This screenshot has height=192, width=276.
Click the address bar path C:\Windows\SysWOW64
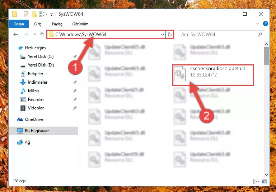pyautogui.click(x=81, y=35)
